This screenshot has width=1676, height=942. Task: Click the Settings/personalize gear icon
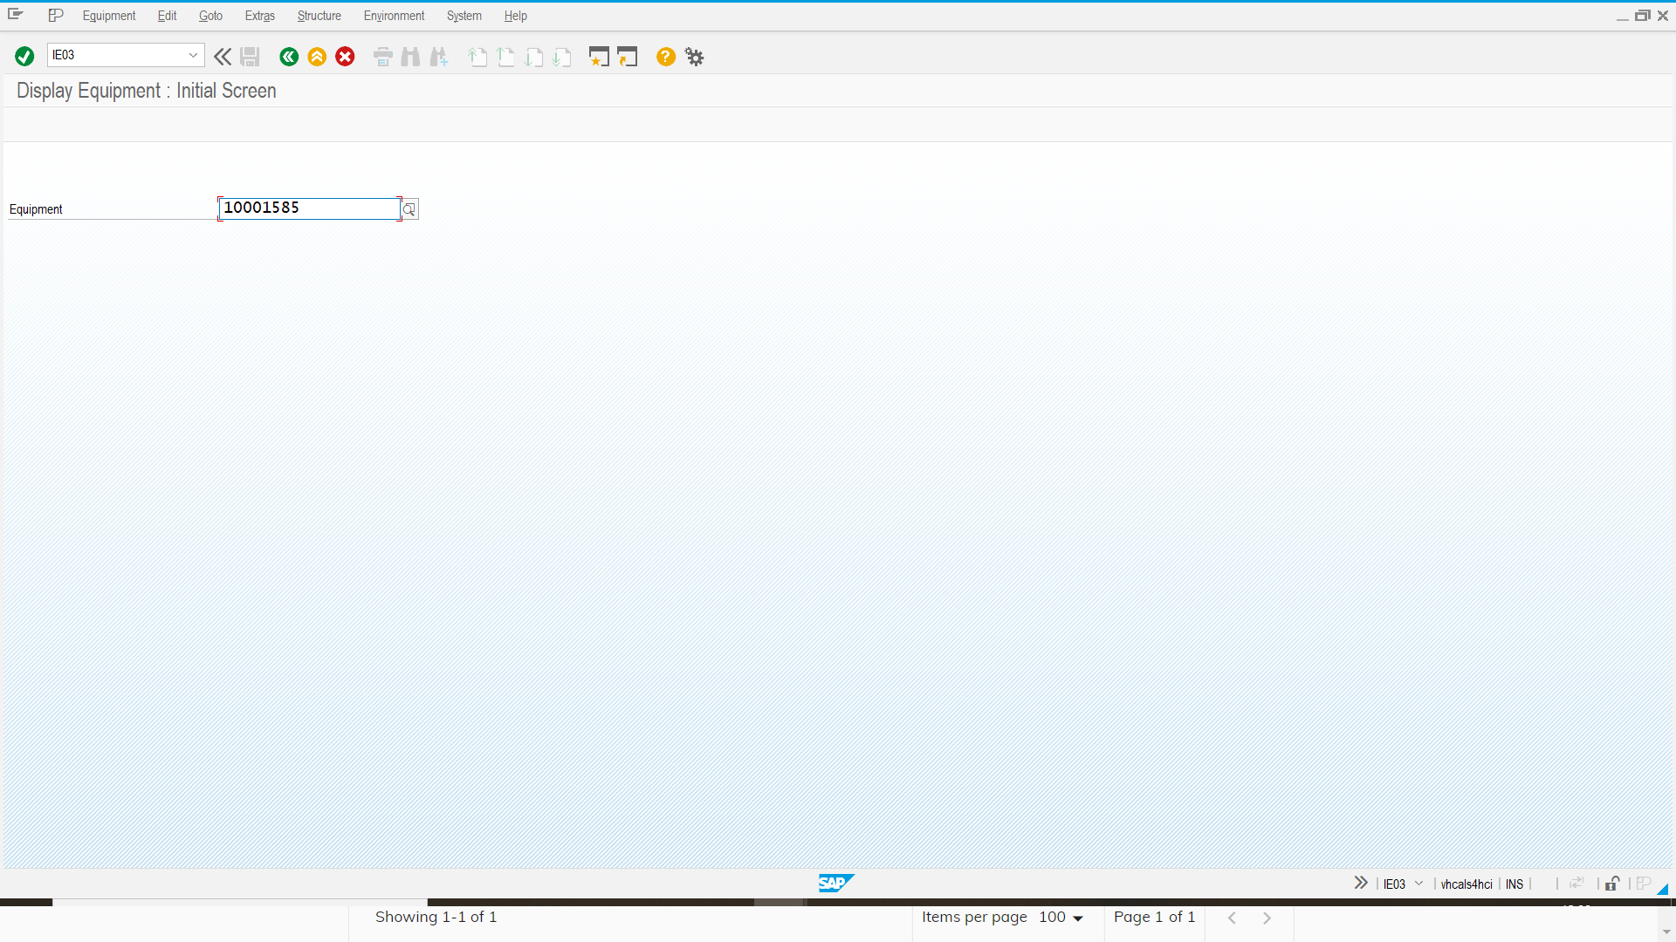pos(693,57)
